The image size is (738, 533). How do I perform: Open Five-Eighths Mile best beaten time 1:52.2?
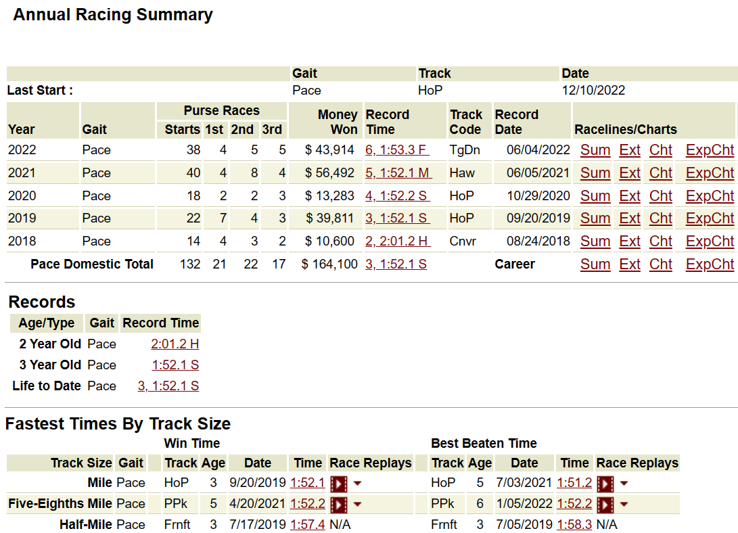[x=574, y=504]
